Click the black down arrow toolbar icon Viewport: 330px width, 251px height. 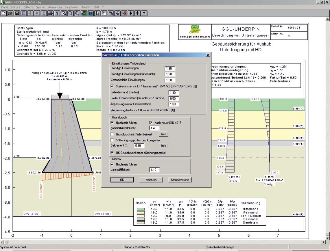pos(138,14)
